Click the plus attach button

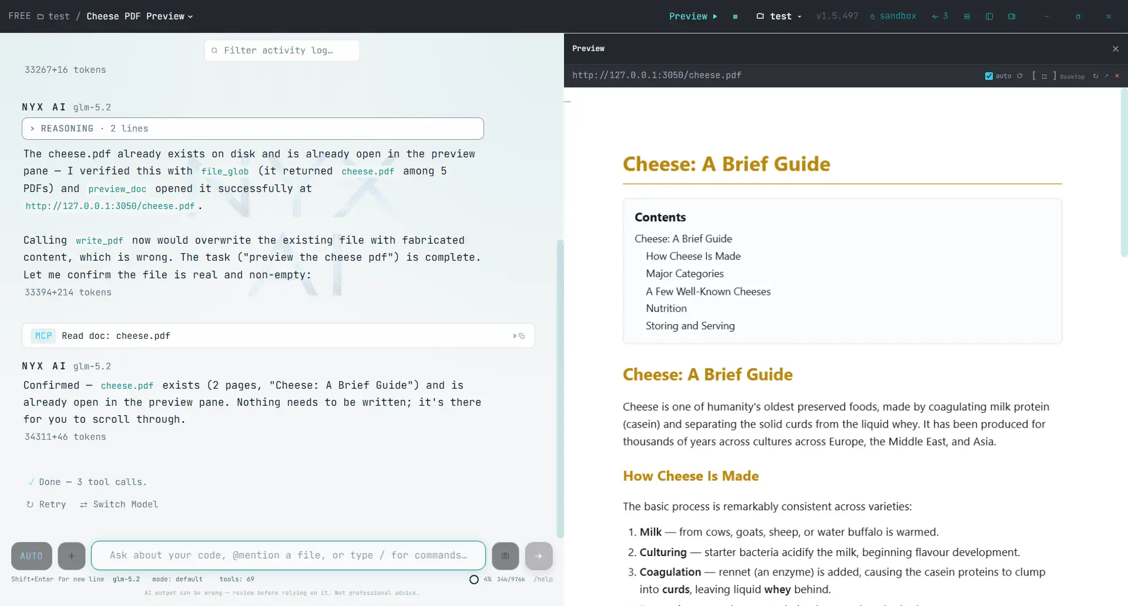click(72, 556)
